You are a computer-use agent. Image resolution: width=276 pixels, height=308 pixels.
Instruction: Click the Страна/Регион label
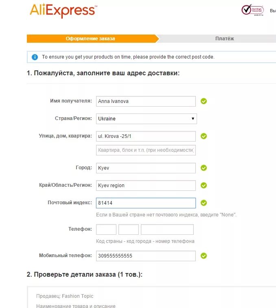73,118
